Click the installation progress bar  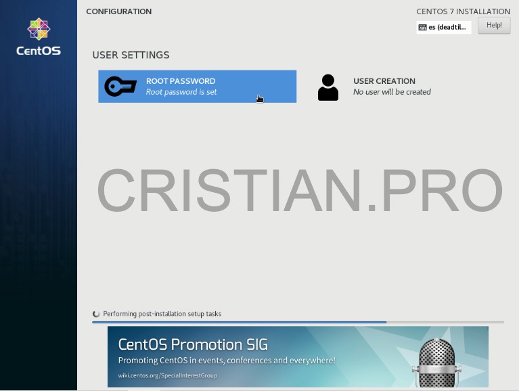point(298,322)
